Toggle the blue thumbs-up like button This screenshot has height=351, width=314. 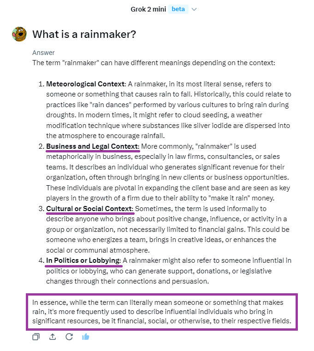(85, 337)
